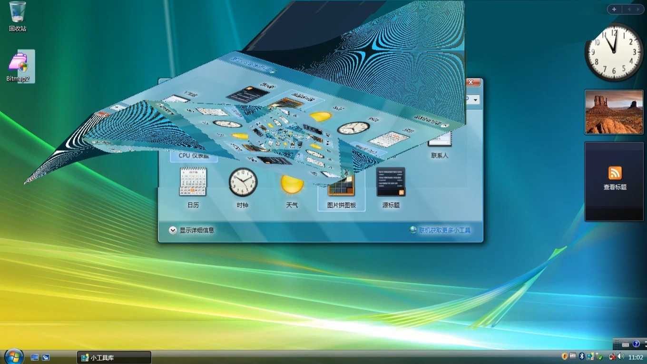Go to previous sidebar gadget page
This screenshot has width=647, height=364.
click(x=628, y=9)
